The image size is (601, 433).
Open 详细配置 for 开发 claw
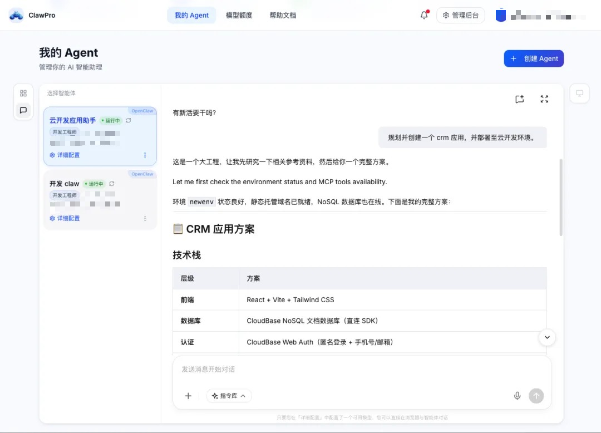(x=65, y=218)
